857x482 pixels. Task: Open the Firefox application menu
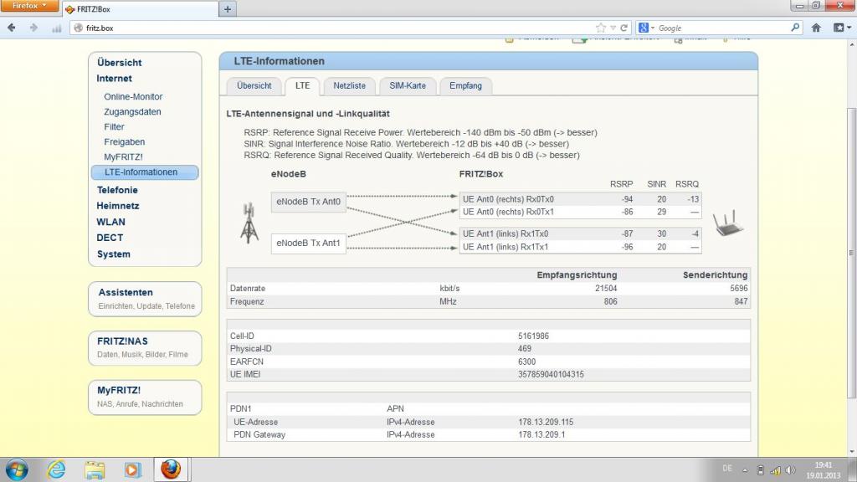(x=29, y=6)
